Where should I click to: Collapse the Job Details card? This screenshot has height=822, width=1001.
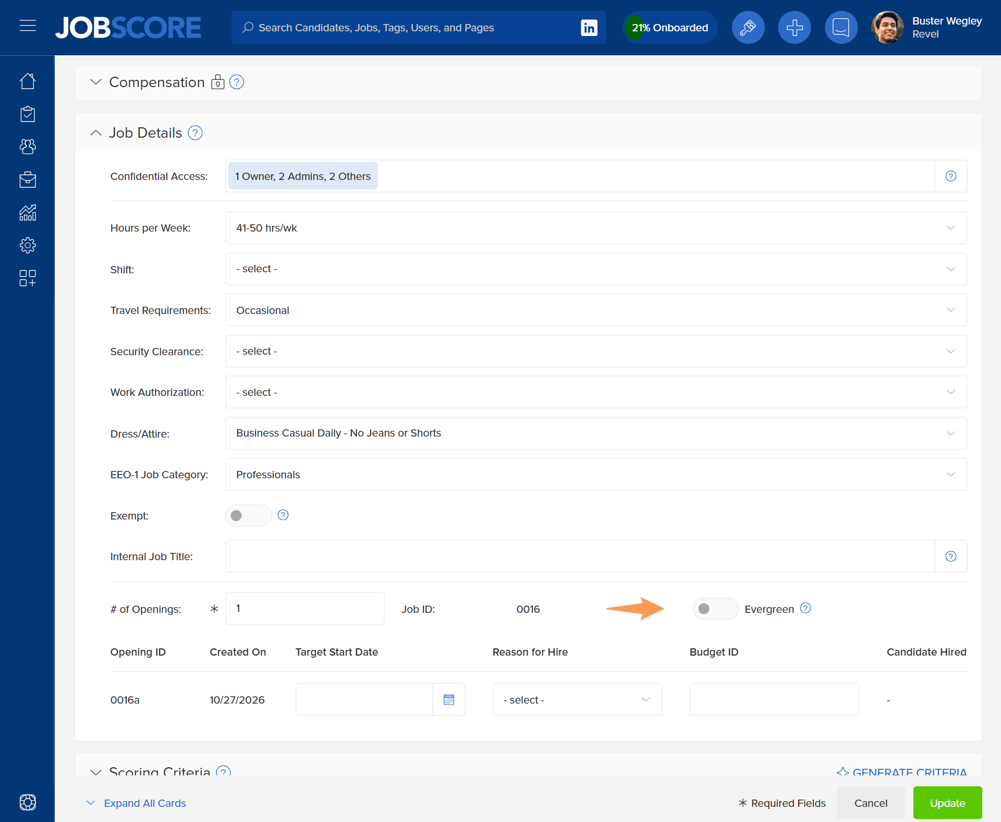(x=95, y=133)
